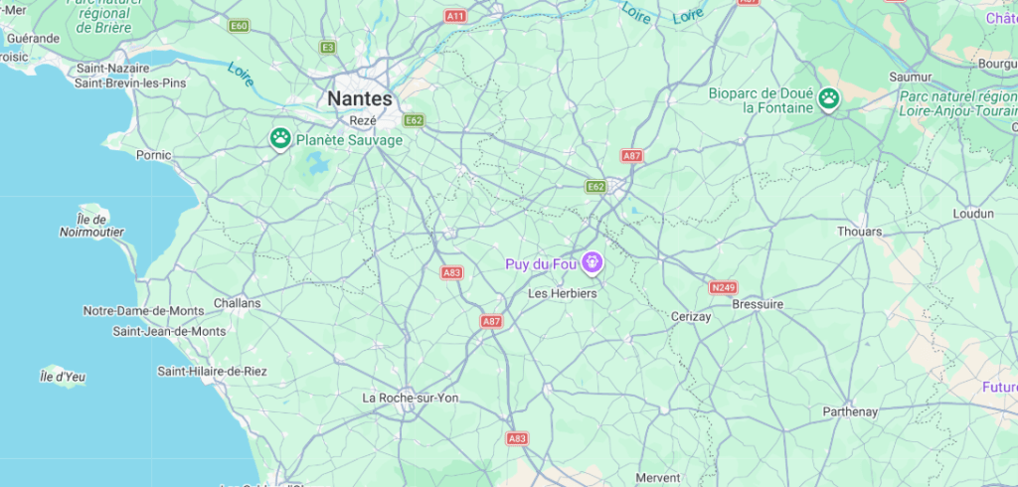Select the Île de Noirmoutier label
This screenshot has width=1018, height=487.
pyautogui.click(x=91, y=226)
